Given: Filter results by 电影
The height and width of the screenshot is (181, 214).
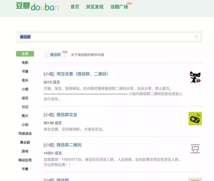Looking at the screenshot, I should click(x=25, y=63).
